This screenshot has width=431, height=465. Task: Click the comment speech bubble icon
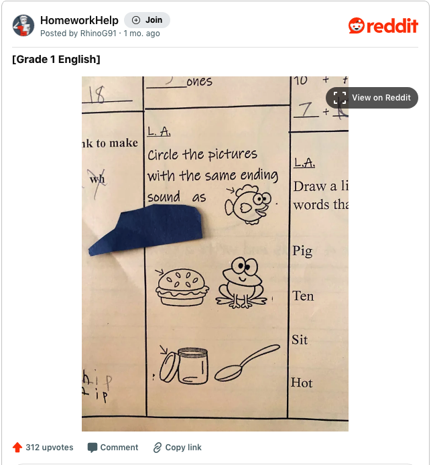[93, 448]
